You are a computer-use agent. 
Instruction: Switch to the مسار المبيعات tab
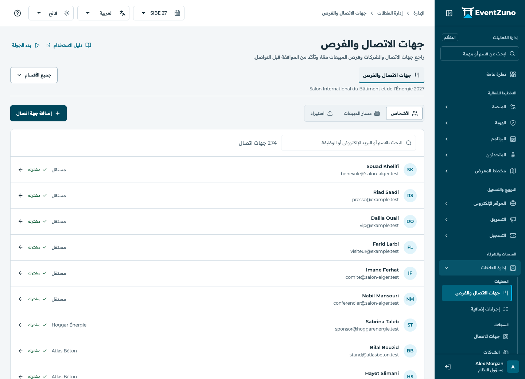(x=362, y=113)
